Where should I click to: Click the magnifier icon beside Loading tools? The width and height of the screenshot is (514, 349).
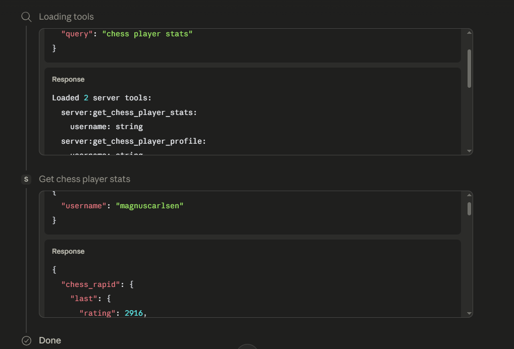point(26,17)
